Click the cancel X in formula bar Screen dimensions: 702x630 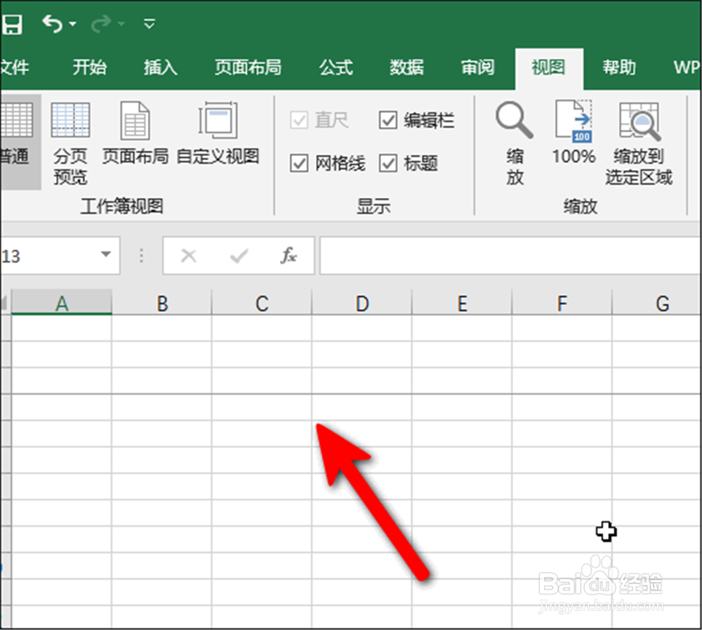click(x=188, y=256)
